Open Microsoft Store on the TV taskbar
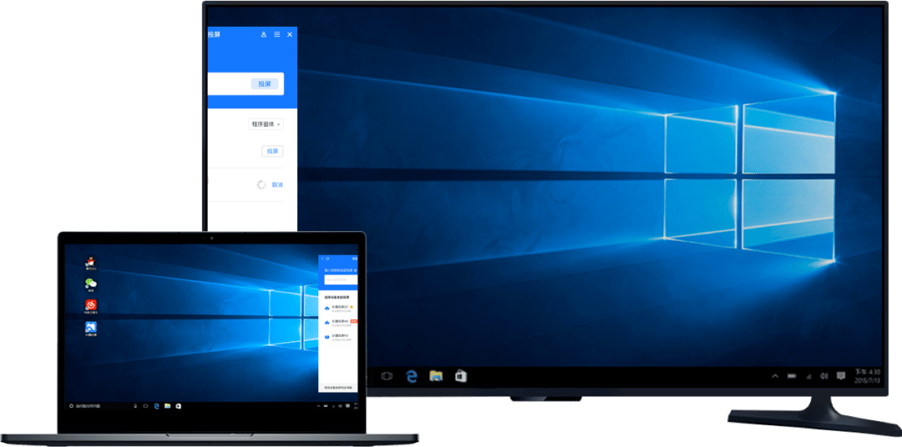Viewport: 902px width, 447px height. point(461,376)
